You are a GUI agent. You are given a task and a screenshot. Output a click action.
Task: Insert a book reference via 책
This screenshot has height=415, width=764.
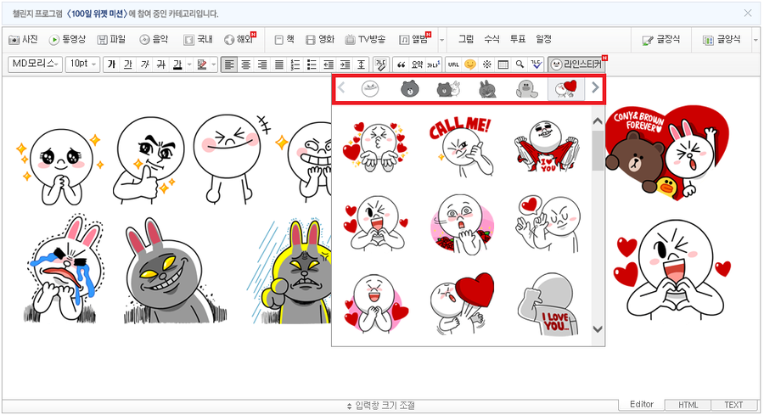point(284,39)
